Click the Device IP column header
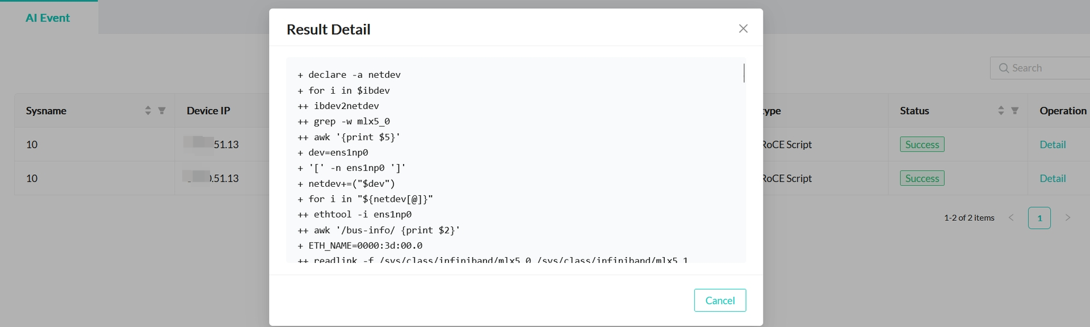Viewport: 1090px width, 327px height. tap(208, 111)
